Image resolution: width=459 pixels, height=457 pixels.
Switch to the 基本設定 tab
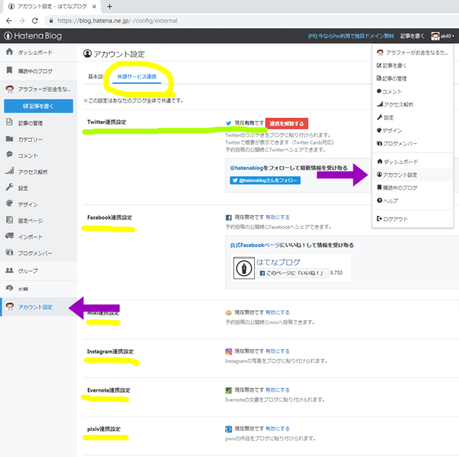(96, 77)
